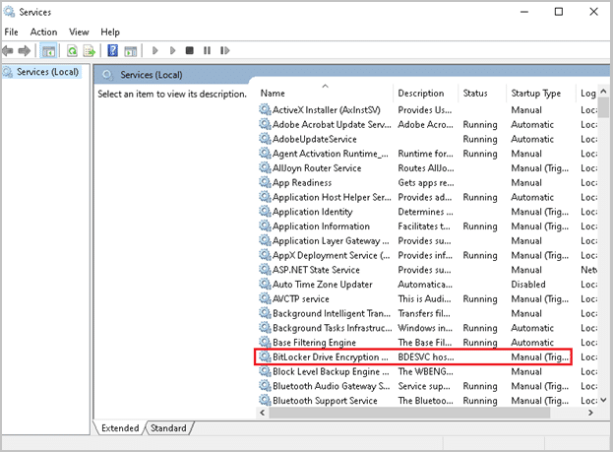
Task: Click the Restart Service toolbar icon
Action: point(224,50)
